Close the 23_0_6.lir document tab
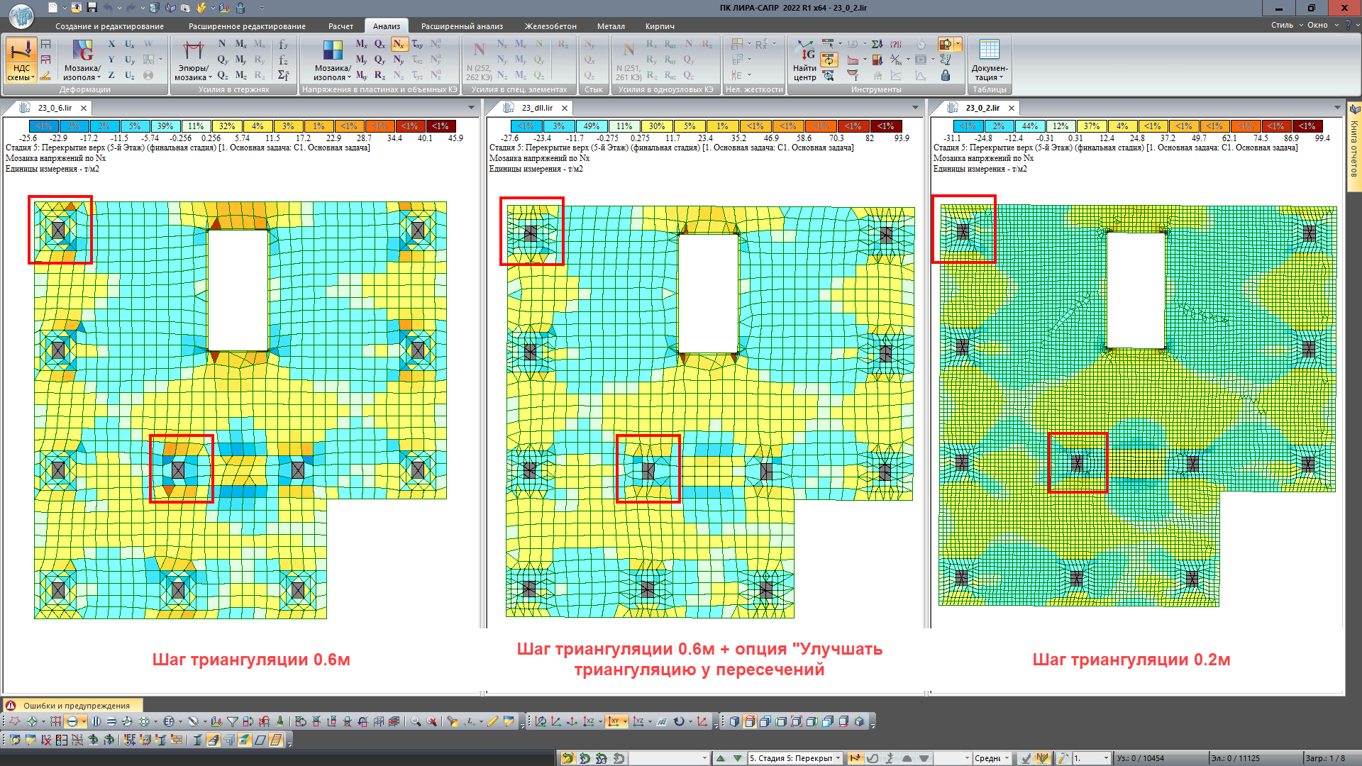The height and width of the screenshot is (766, 1362). pyautogui.click(x=84, y=108)
